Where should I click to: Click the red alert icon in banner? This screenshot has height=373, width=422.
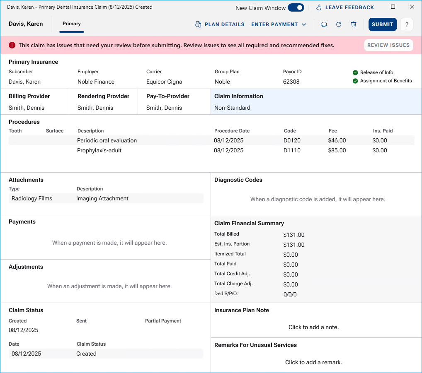(12, 45)
